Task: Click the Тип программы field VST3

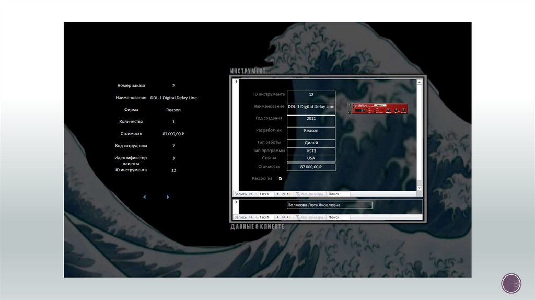Action: (x=311, y=151)
